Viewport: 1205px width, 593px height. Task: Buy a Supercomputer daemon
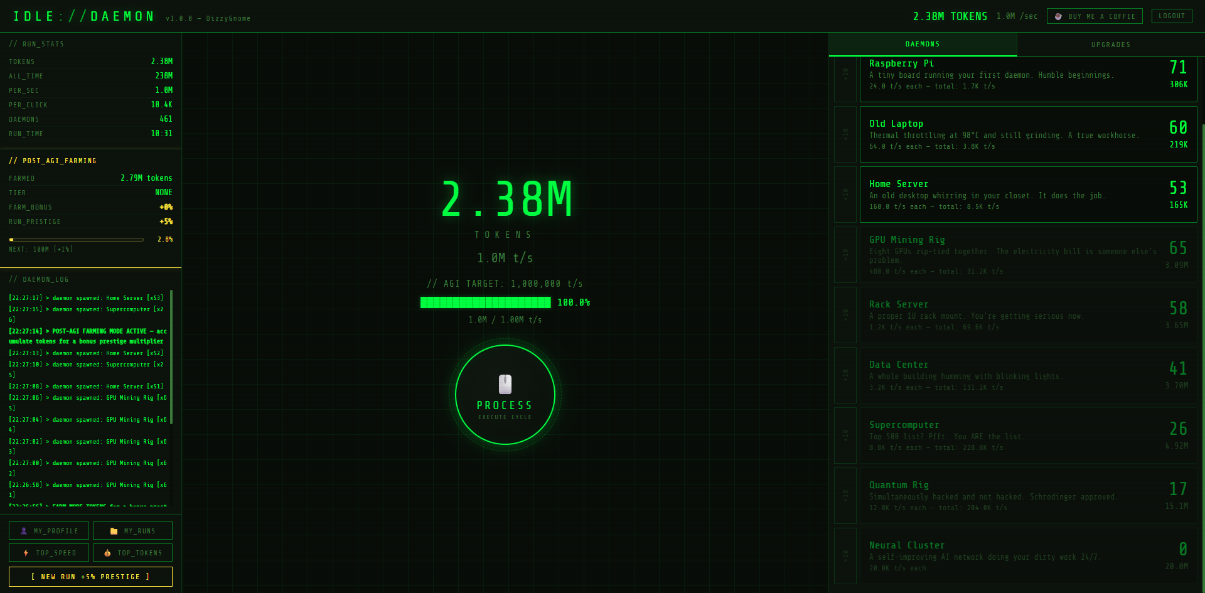1028,435
